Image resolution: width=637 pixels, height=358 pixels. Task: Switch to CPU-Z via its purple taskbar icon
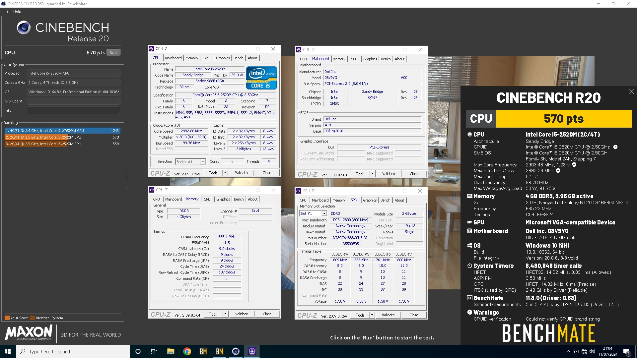252,351
